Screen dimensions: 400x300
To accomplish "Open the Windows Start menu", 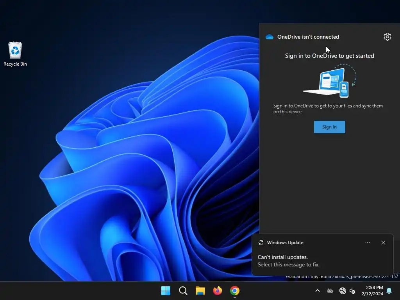I will point(166,291).
